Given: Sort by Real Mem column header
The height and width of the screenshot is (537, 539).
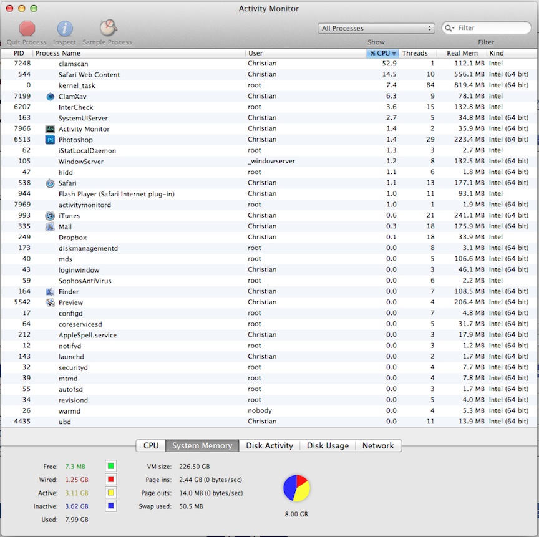Looking at the screenshot, I should [462, 53].
